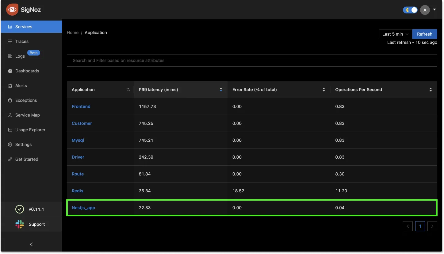Click the Application breadcrumb text
444x254 pixels.
tap(96, 33)
